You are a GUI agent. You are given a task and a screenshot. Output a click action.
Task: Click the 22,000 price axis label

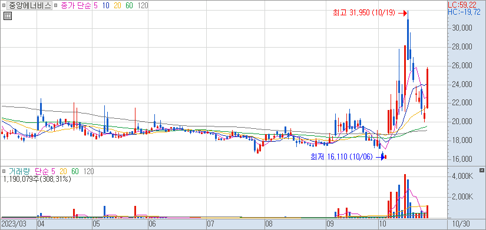click(x=462, y=103)
